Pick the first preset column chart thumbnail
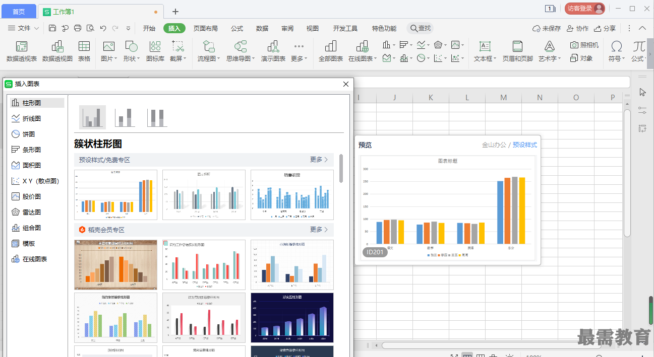Screen dimensions: 654x357 [115, 195]
